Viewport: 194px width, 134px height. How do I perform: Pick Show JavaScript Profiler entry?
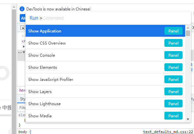(x=105, y=79)
